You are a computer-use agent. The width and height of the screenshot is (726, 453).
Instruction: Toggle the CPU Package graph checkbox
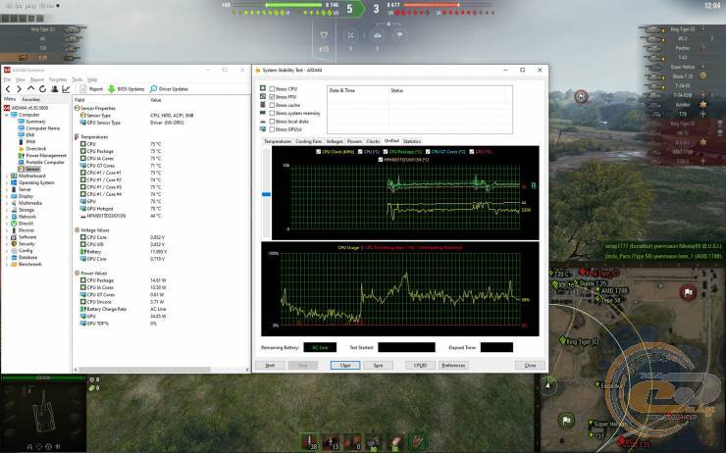(386, 152)
